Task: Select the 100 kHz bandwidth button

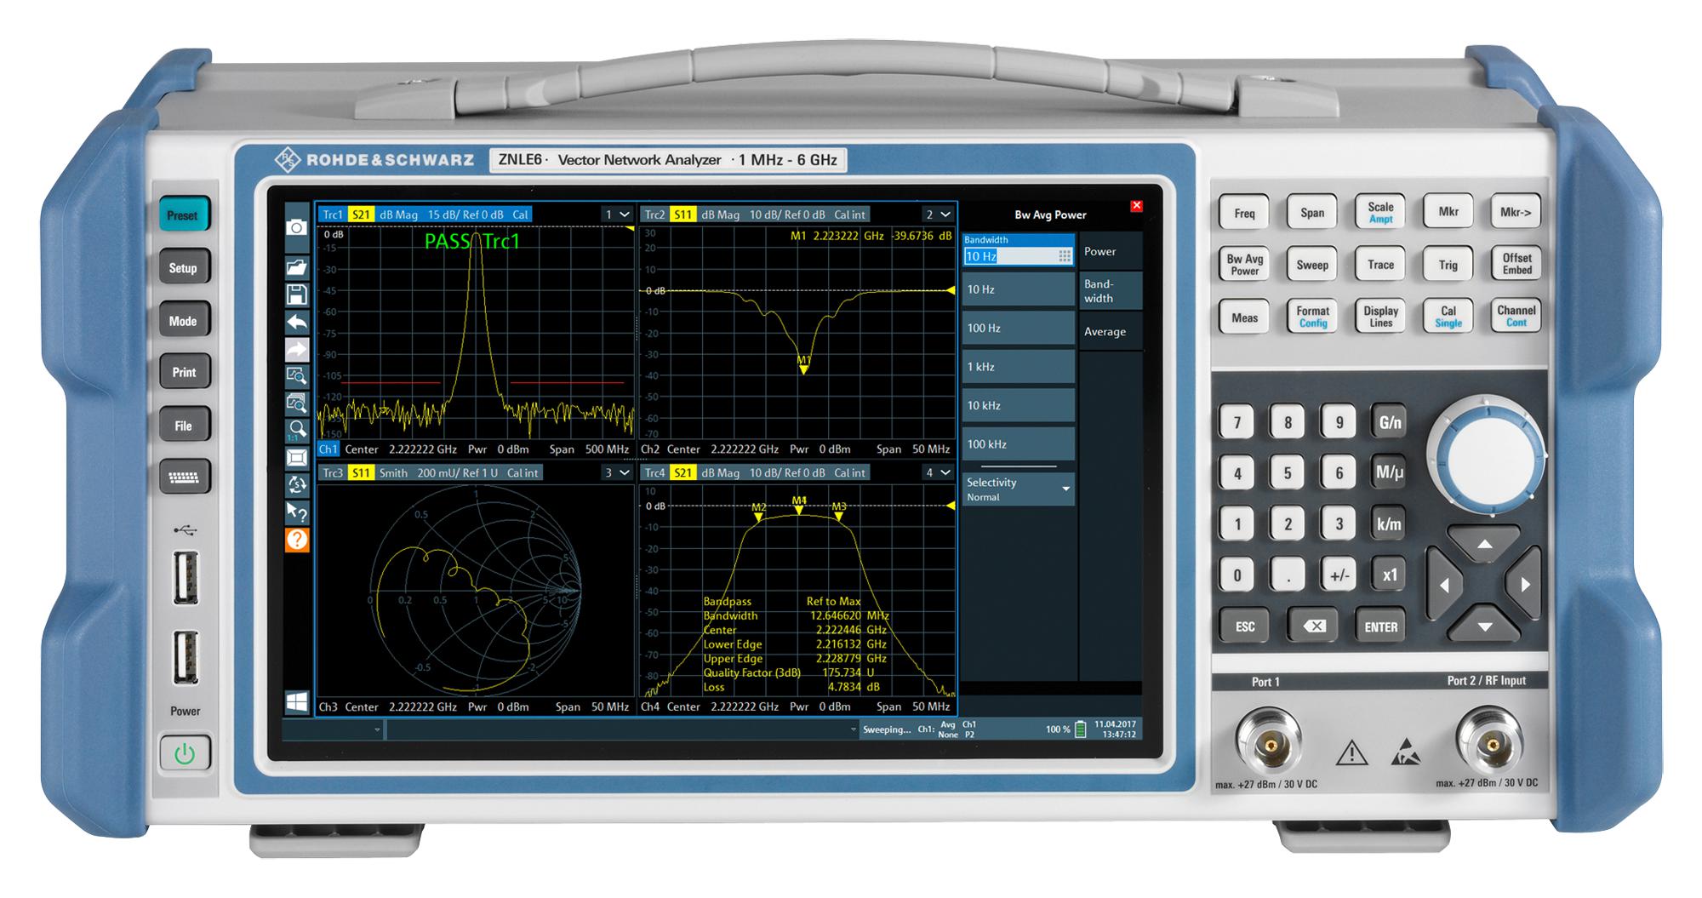Action: pyautogui.click(x=1018, y=444)
